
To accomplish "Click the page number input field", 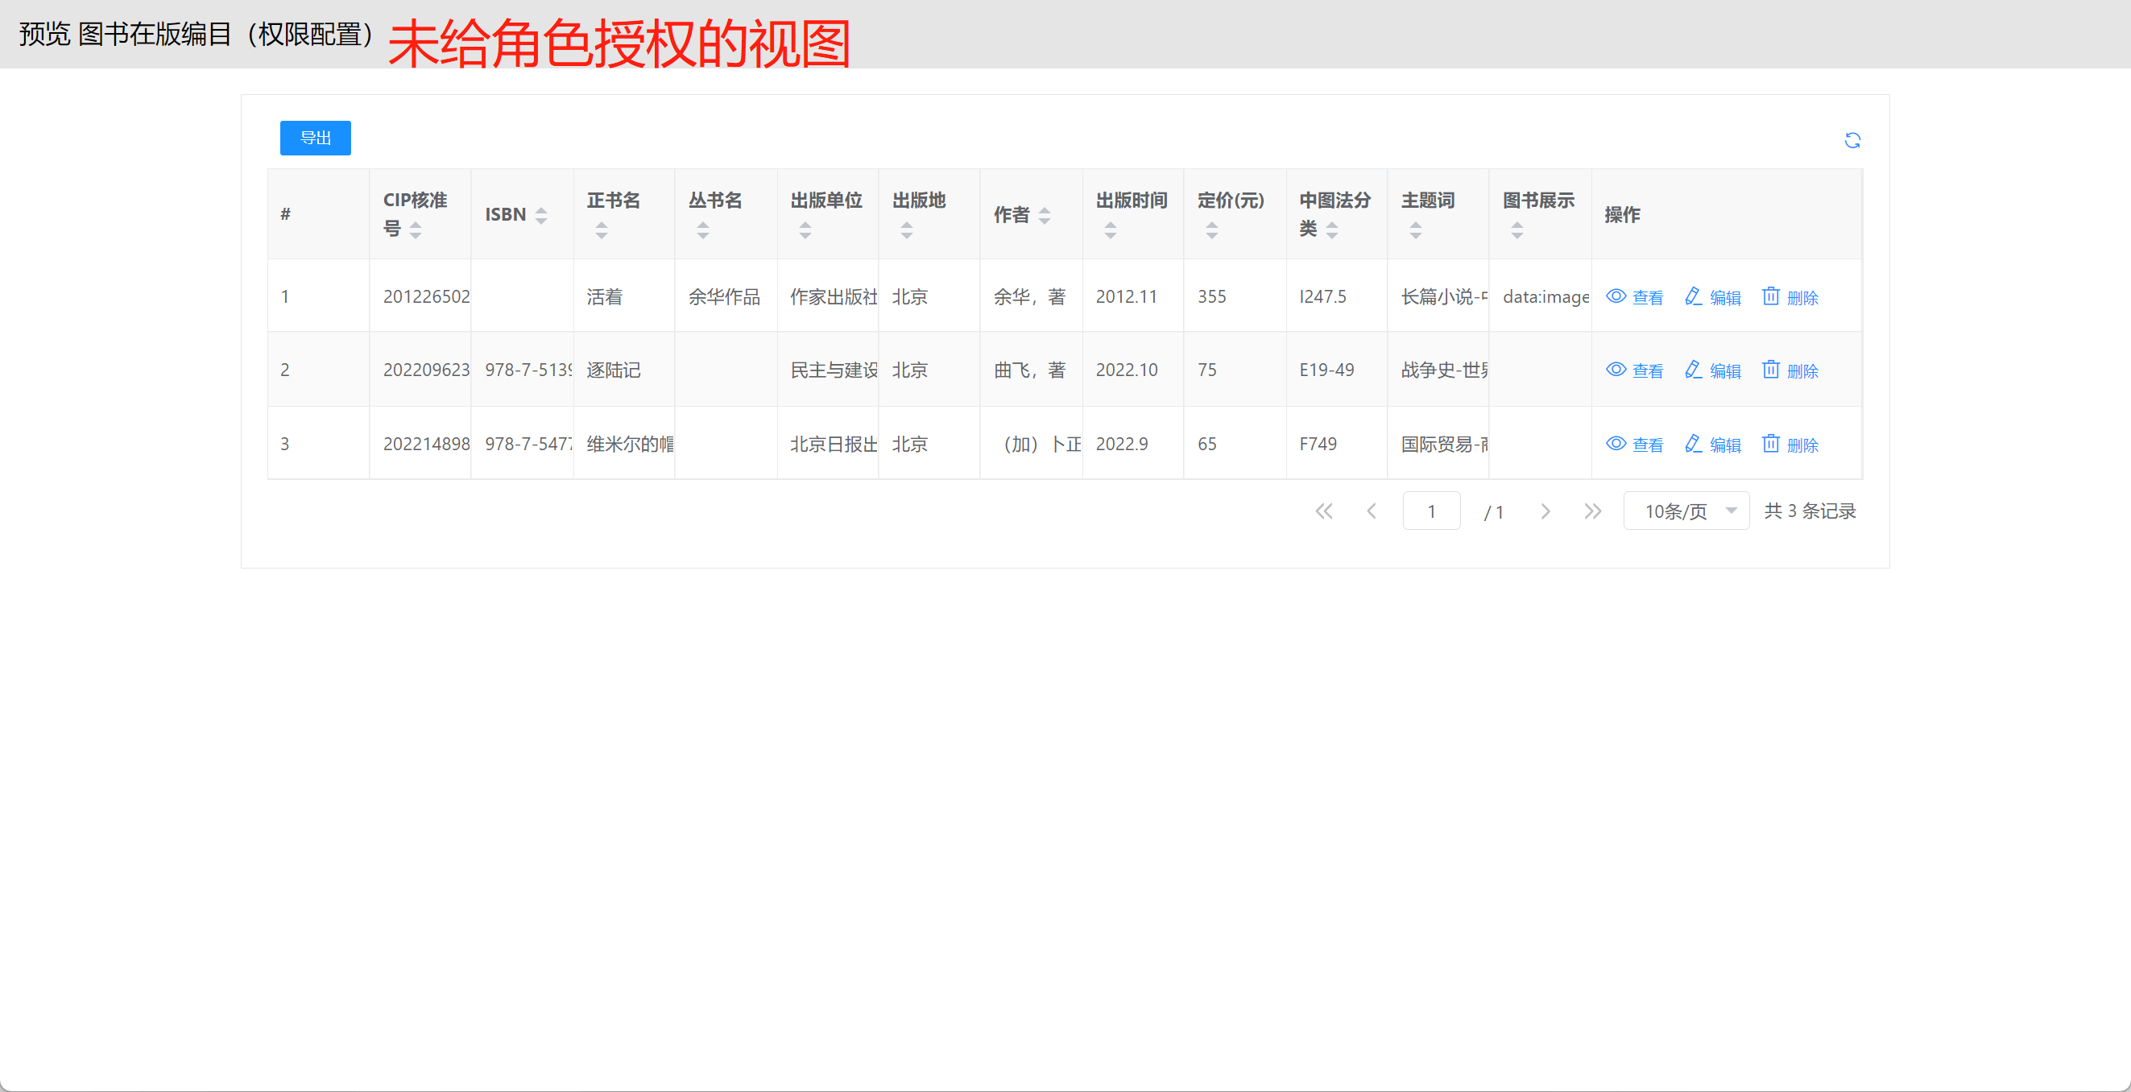I will tap(1431, 511).
